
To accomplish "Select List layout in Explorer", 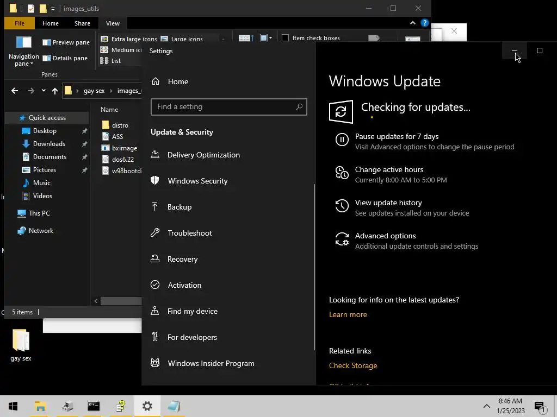I will pos(110,61).
